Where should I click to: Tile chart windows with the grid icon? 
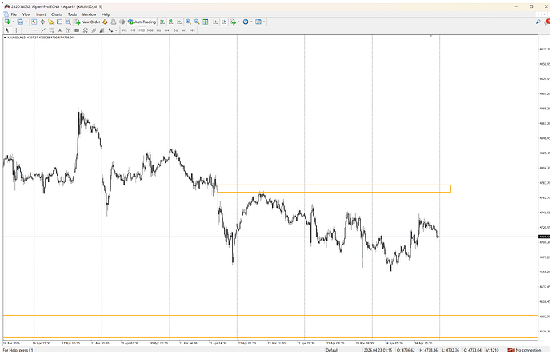point(206,22)
